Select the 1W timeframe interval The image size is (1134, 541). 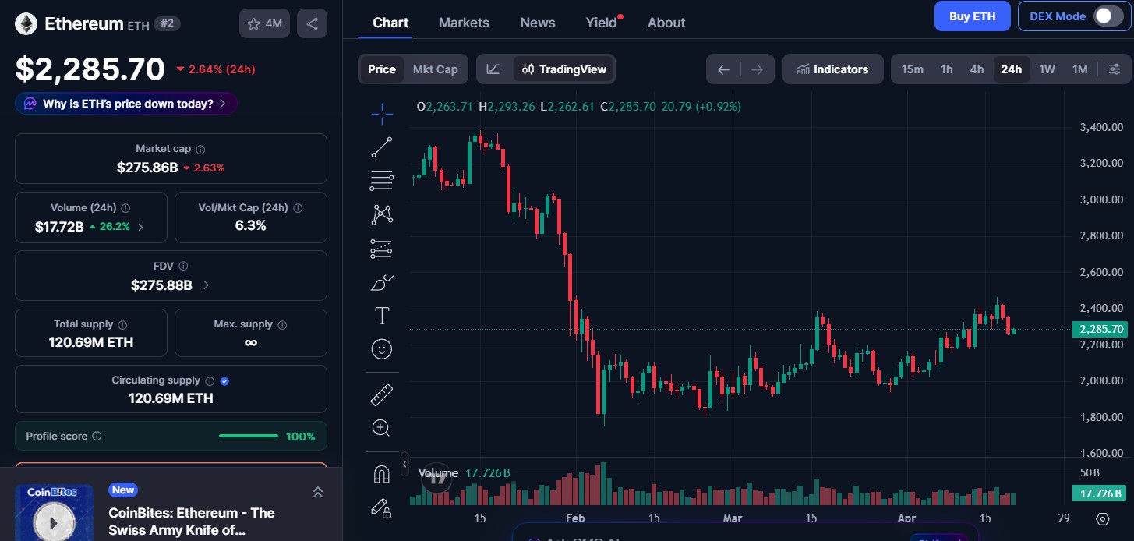point(1047,69)
